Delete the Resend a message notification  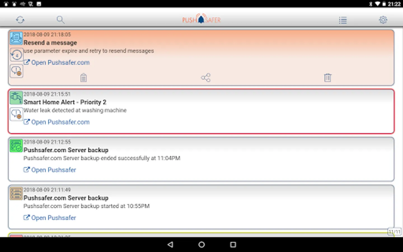point(328,78)
